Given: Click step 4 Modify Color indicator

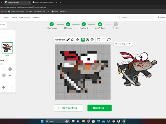Looking at the screenshot, I should [x=100, y=26].
